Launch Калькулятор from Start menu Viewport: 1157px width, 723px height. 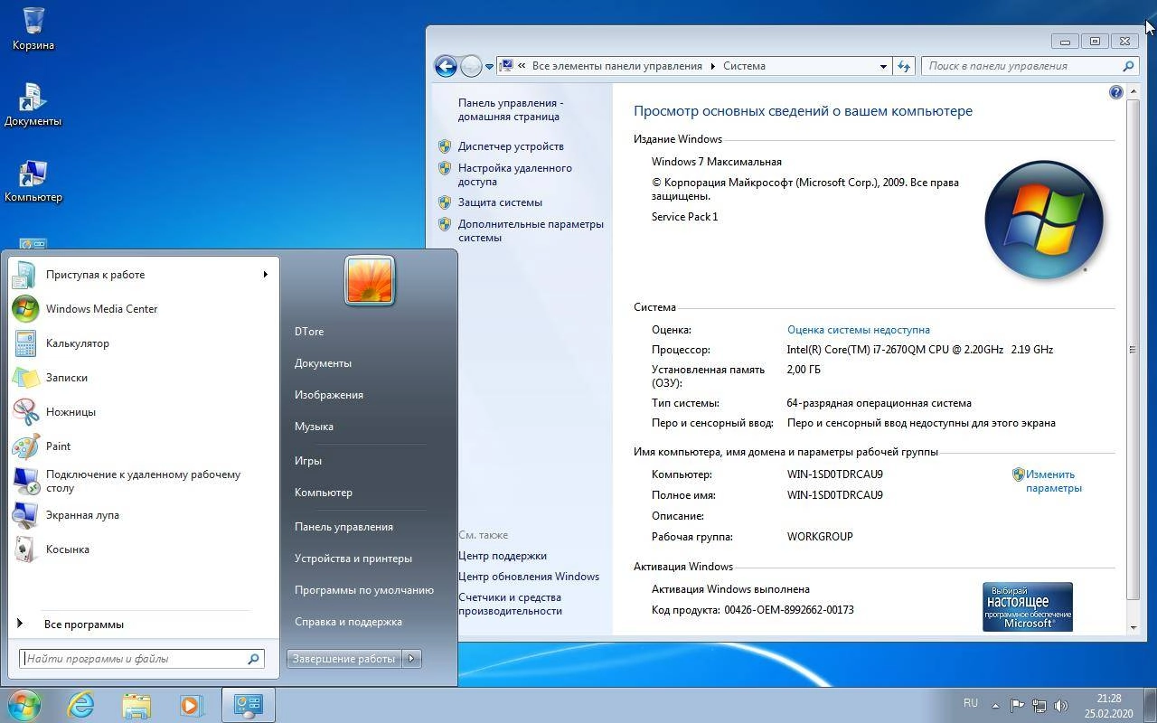[x=144, y=343]
